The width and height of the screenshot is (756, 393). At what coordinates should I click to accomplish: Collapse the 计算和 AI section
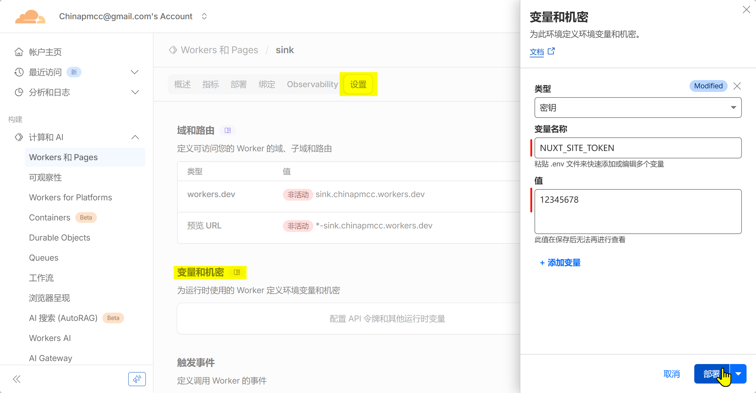(x=135, y=137)
